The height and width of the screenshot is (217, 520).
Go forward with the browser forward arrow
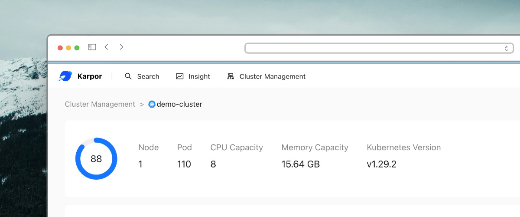(x=121, y=47)
